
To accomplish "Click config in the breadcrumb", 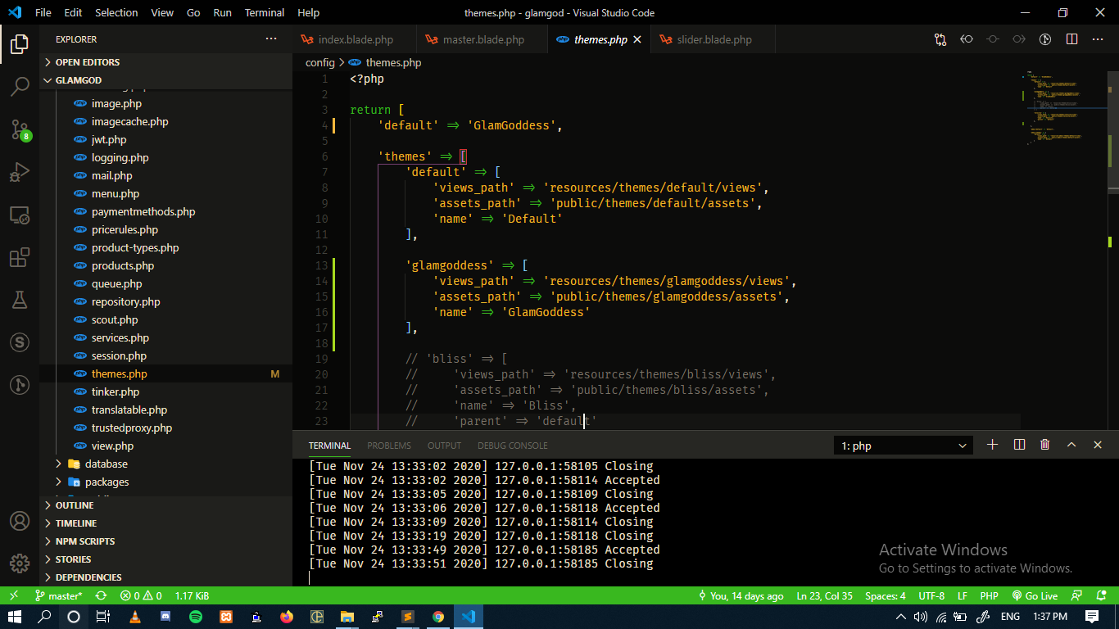I will pyautogui.click(x=320, y=62).
